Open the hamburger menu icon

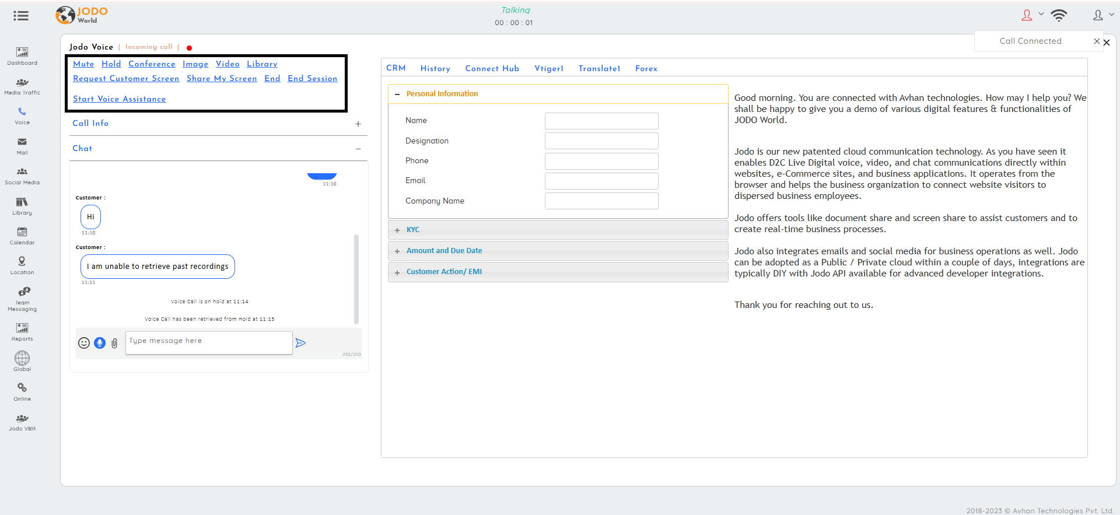pyautogui.click(x=21, y=16)
